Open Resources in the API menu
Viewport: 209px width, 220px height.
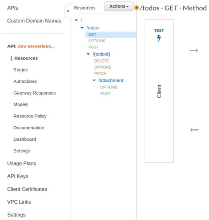point(26,58)
